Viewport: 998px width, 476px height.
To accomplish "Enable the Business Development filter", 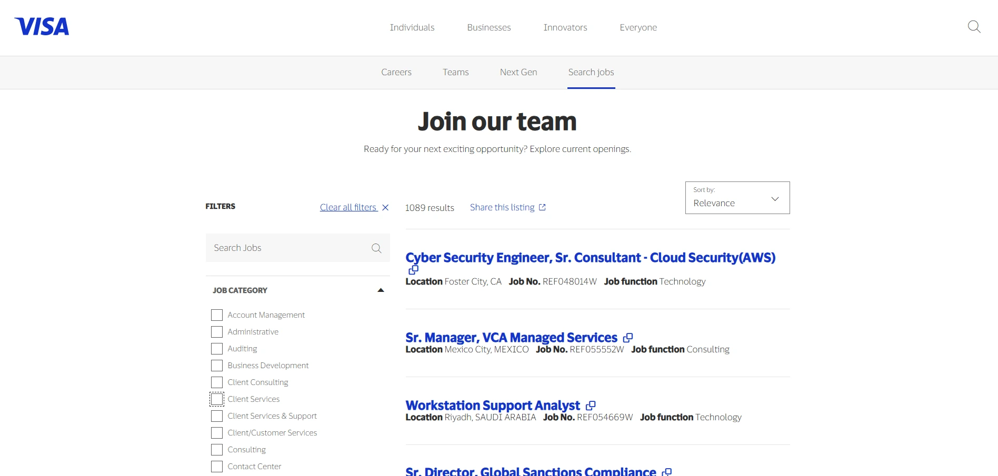I will pos(217,366).
